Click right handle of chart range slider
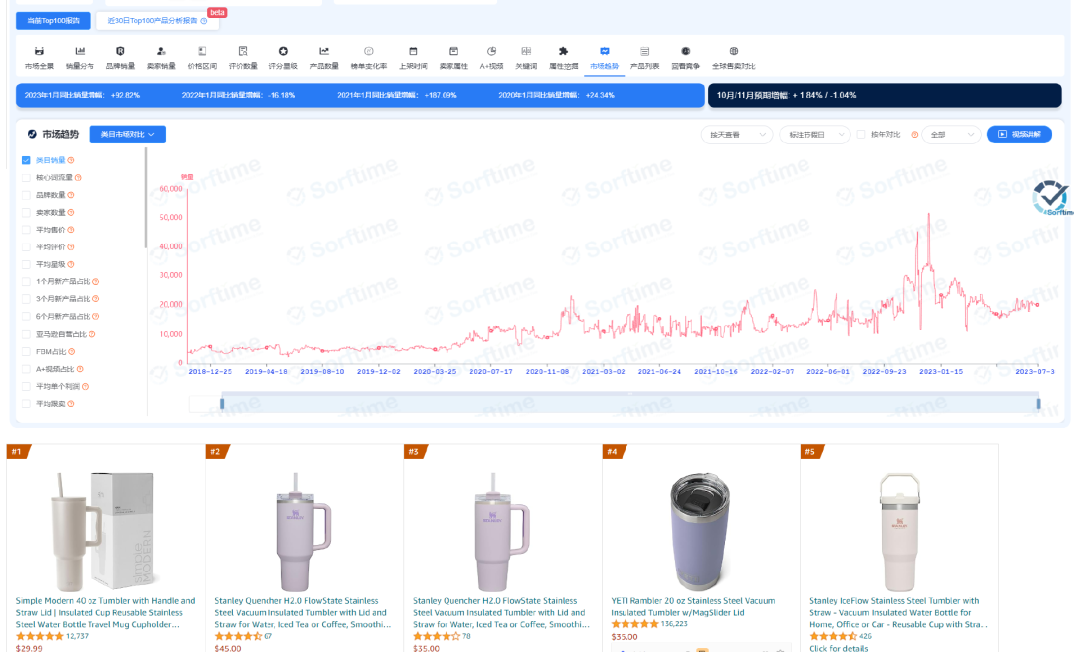Screen dimensions: 1074x652 click(1038, 405)
